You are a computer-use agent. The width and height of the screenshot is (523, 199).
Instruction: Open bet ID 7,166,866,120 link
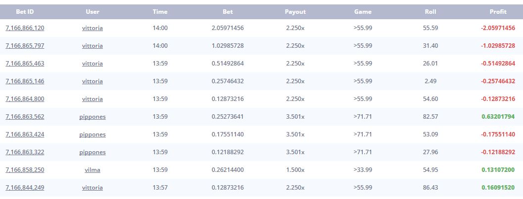pyautogui.click(x=25, y=28)
